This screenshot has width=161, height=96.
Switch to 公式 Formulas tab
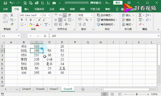[x=52, y=9]
